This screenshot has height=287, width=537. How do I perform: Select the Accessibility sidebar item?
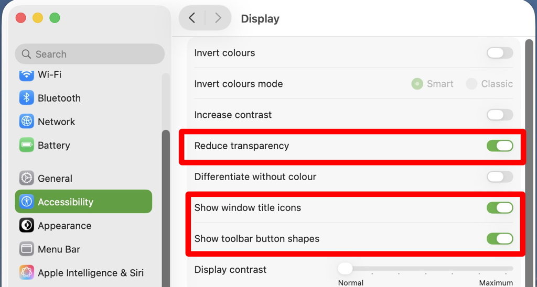[83, 202]
